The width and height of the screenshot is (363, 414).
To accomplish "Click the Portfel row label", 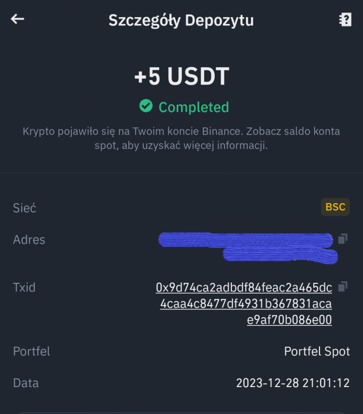I will [x=31, y=351].
